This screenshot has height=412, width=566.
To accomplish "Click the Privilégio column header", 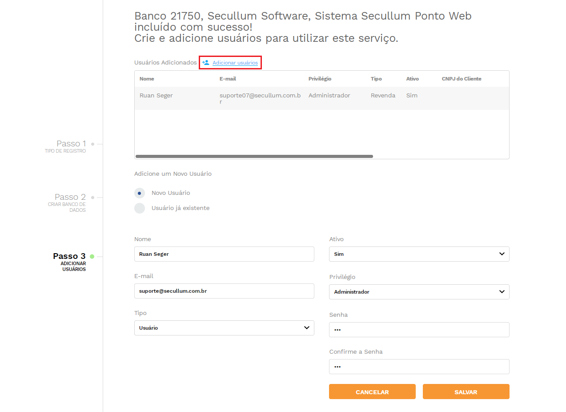I will [x=320, y=79].
